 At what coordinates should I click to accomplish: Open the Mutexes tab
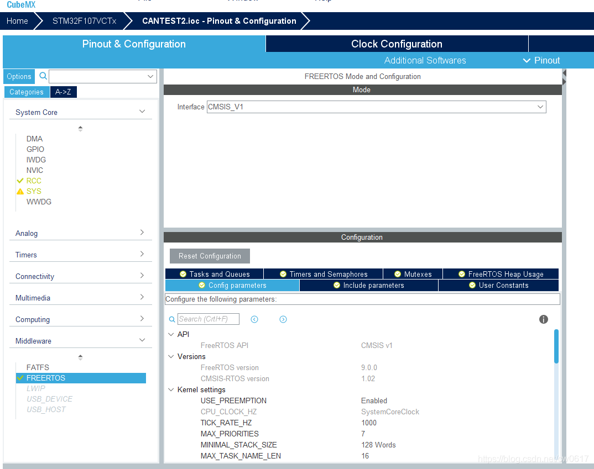(413, 274)
